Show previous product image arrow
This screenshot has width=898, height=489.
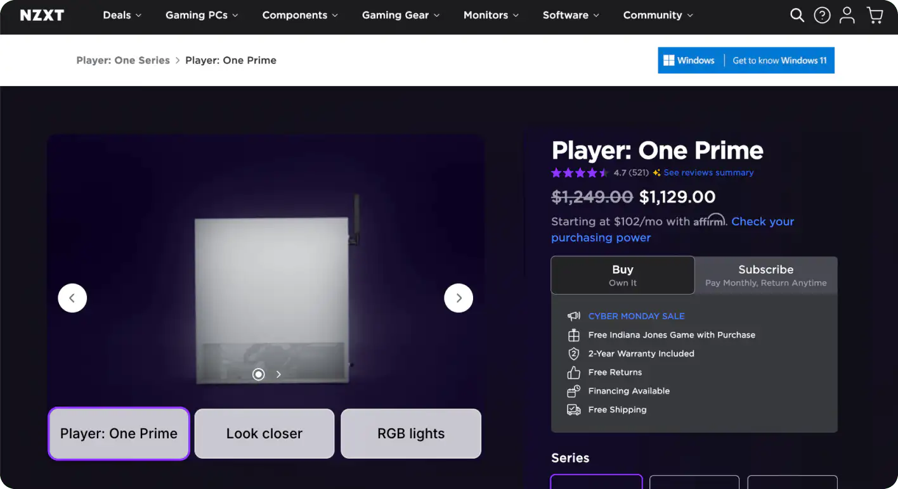point(72,298)
